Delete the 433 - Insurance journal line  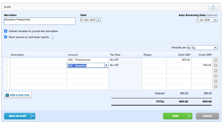point(216,65)
